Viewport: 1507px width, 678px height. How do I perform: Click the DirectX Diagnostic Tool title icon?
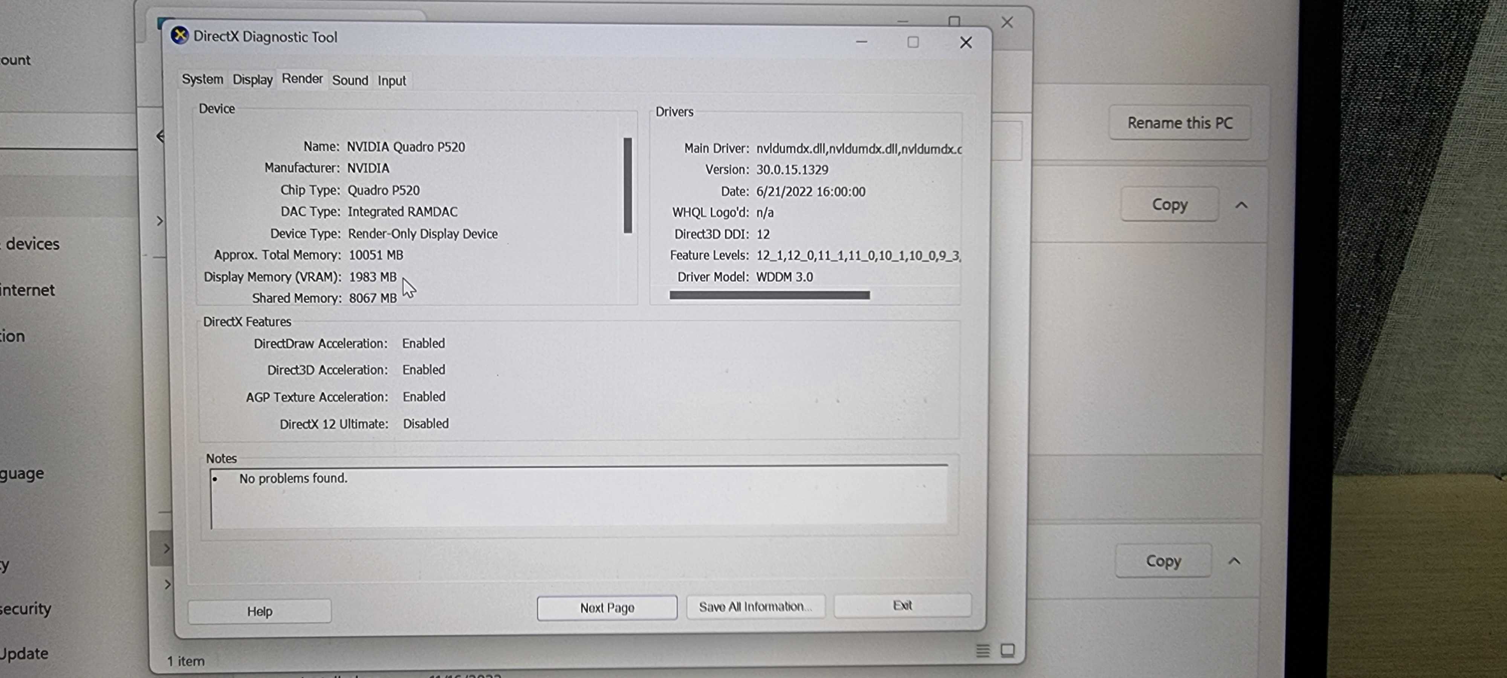(180, 36)
